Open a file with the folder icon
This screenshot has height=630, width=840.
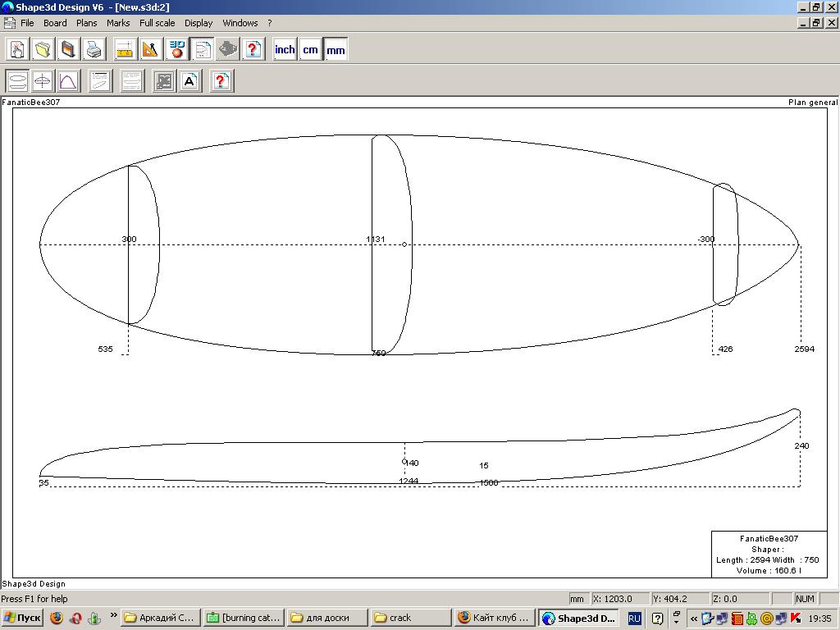(43, 50)
